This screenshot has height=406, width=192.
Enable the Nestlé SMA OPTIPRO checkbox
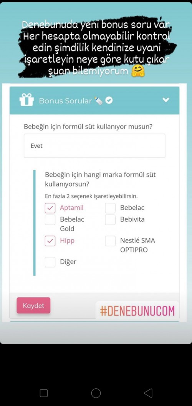click(x=110, y=241)
